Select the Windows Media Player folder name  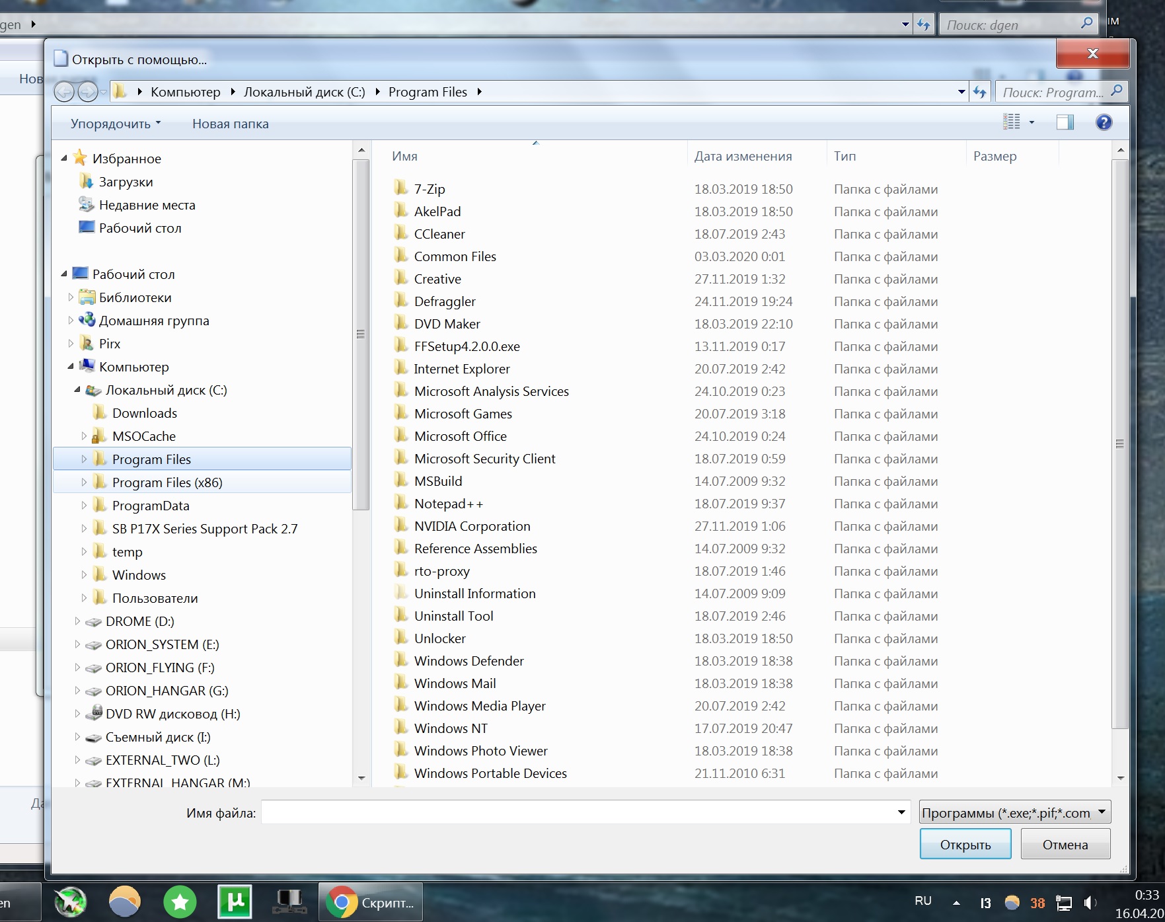[x=480, y=705]
